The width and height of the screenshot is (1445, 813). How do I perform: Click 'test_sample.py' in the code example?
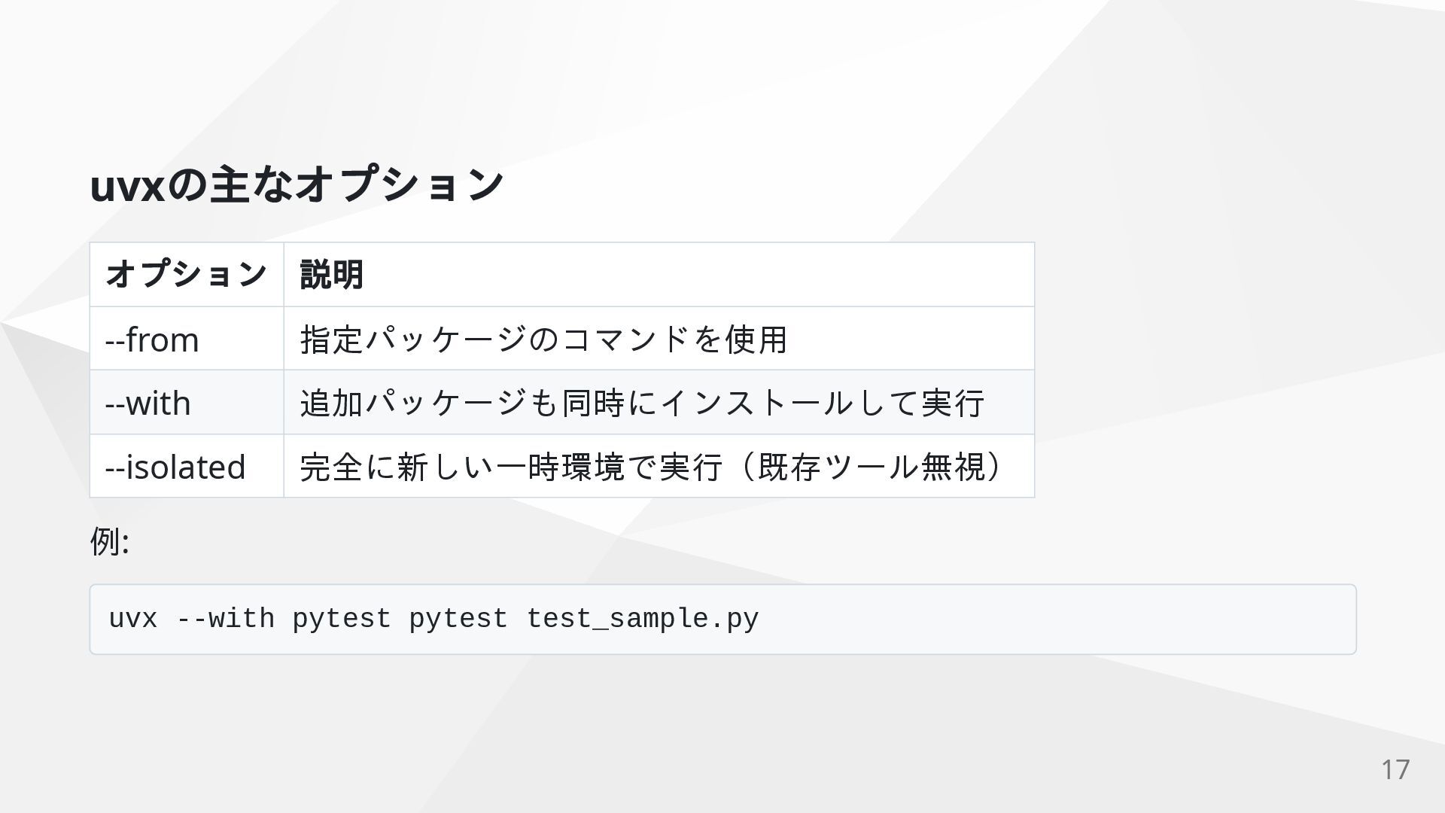642,619
